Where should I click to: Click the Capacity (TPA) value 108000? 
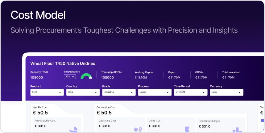(x=37, y=77)
